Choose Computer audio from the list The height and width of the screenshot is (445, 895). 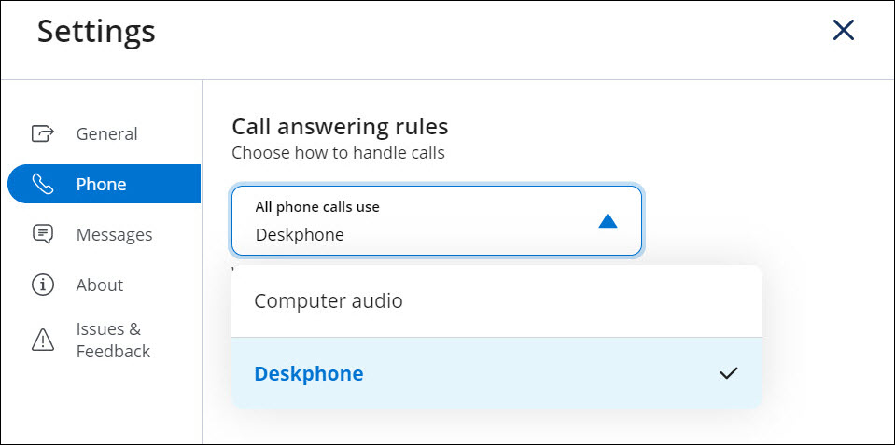pyautogui.click(x=329, y=301)
